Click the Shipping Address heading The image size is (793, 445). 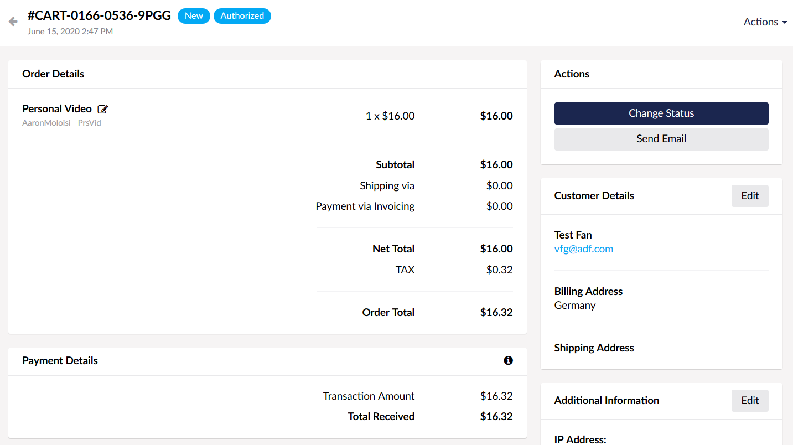pos(594,348)
